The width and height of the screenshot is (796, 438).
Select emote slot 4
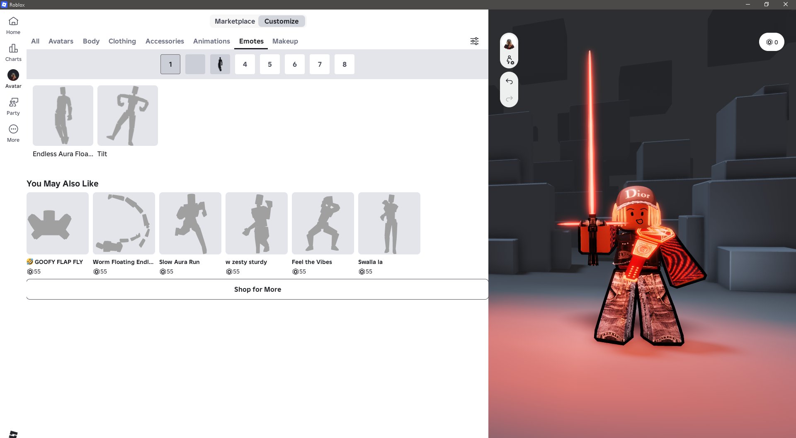pyautogui.click(x=245, y=64)
